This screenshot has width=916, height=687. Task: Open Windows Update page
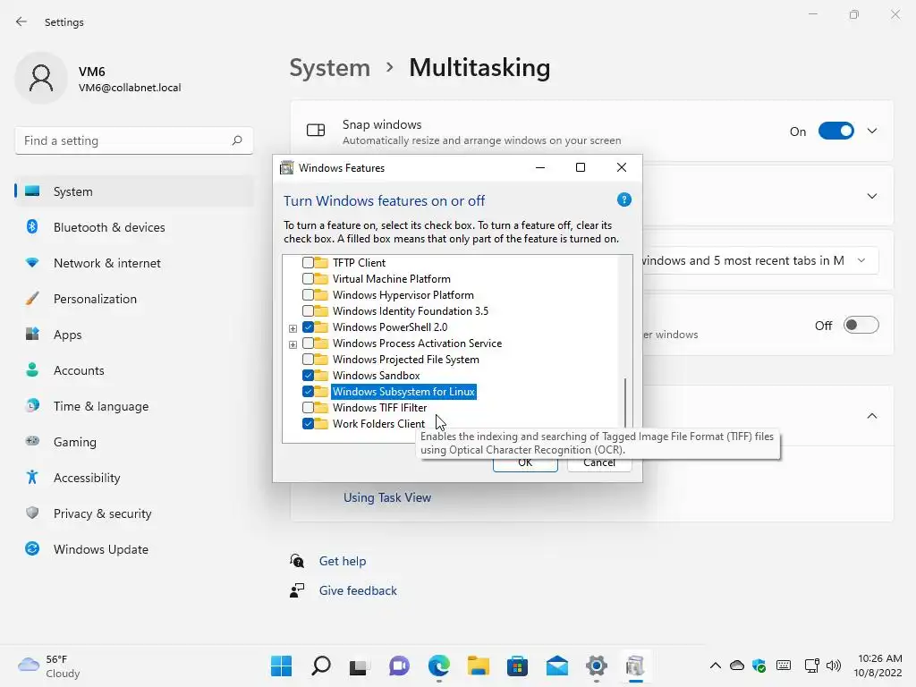pos(134,549)
